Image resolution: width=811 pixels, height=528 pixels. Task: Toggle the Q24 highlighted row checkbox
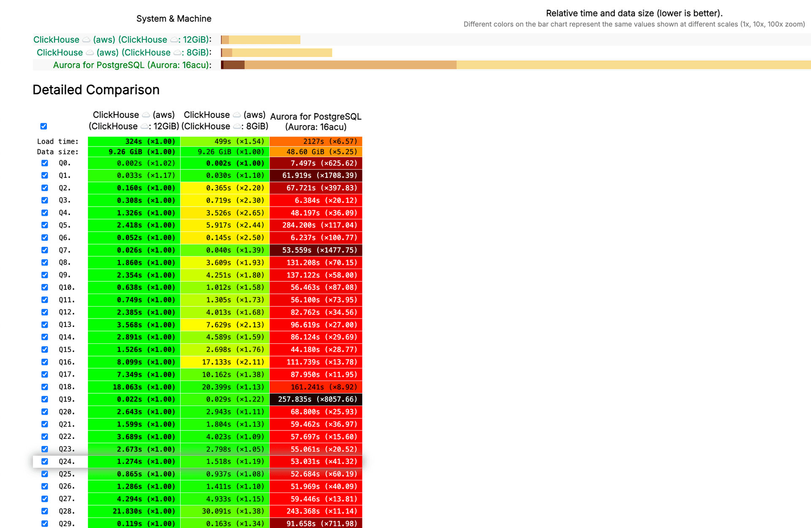click(x=45, y=461)
